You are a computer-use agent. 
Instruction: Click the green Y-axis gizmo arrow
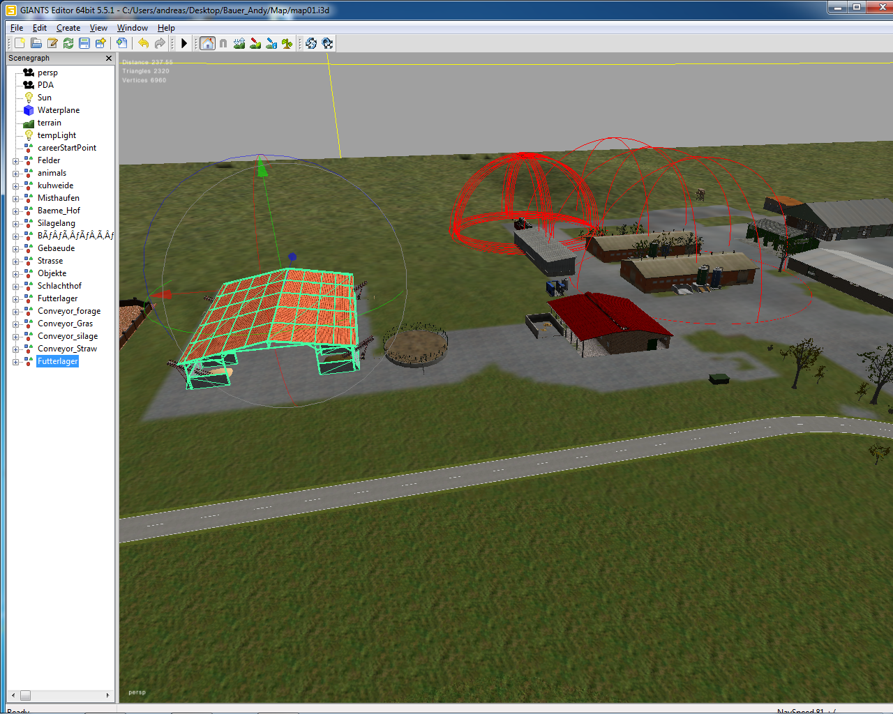click(262, 168)
